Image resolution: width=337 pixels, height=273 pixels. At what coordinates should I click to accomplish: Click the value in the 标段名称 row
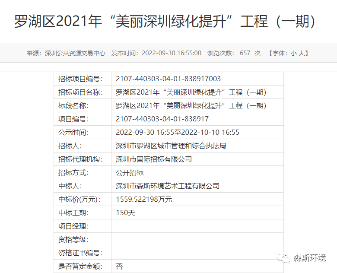(191, 105)
